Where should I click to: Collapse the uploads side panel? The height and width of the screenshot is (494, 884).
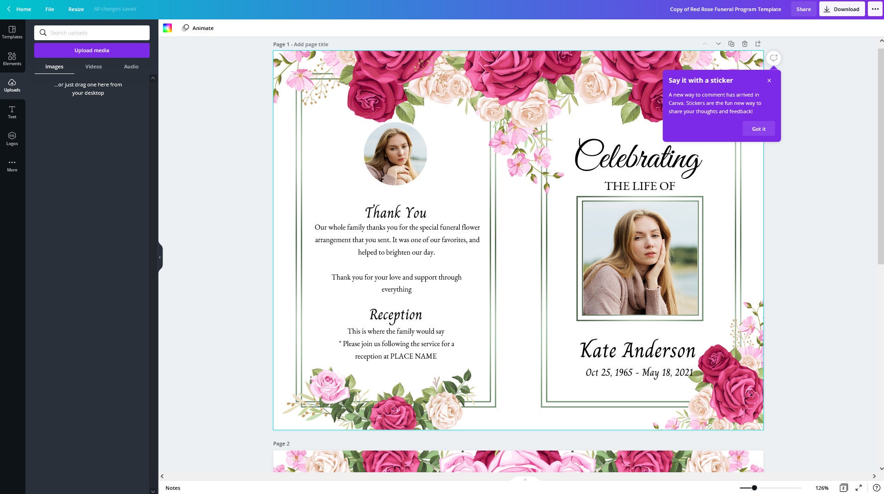(159, 257)
